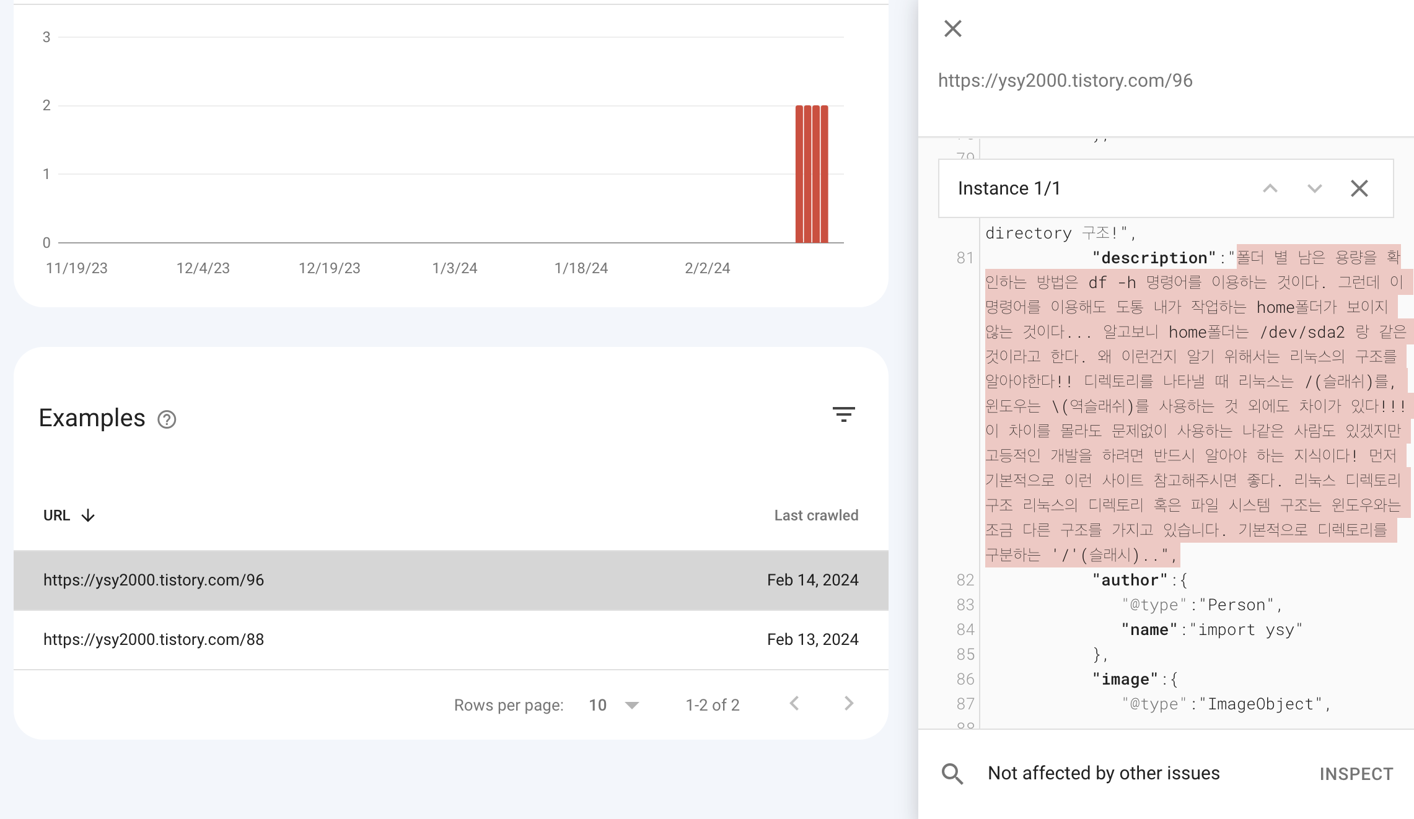This screenshot has width=1414, height=819.
Task: Dismiss the Instance 1/1 bar
Action: coord(1359,188)
